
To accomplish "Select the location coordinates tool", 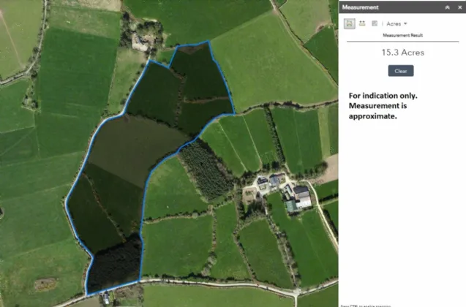I will [x=375, y=23].
